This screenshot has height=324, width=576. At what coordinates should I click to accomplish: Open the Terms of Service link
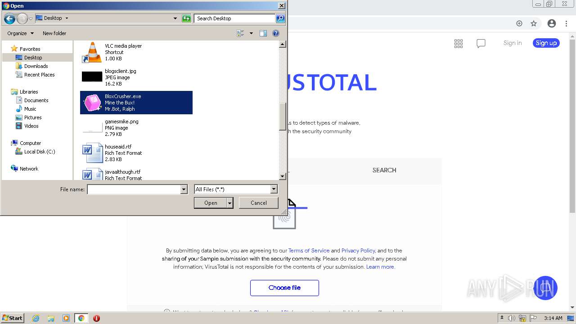pyautogui.click(x=309, y=251)
